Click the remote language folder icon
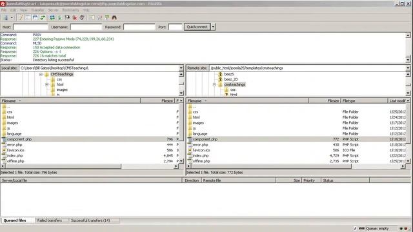The image size is (413, 232). pyautogui.click(x=190, y=133)
